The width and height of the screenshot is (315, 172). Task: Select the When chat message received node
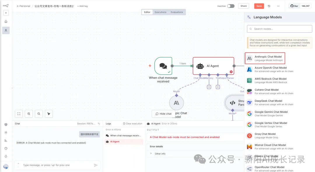pos(163,66)
